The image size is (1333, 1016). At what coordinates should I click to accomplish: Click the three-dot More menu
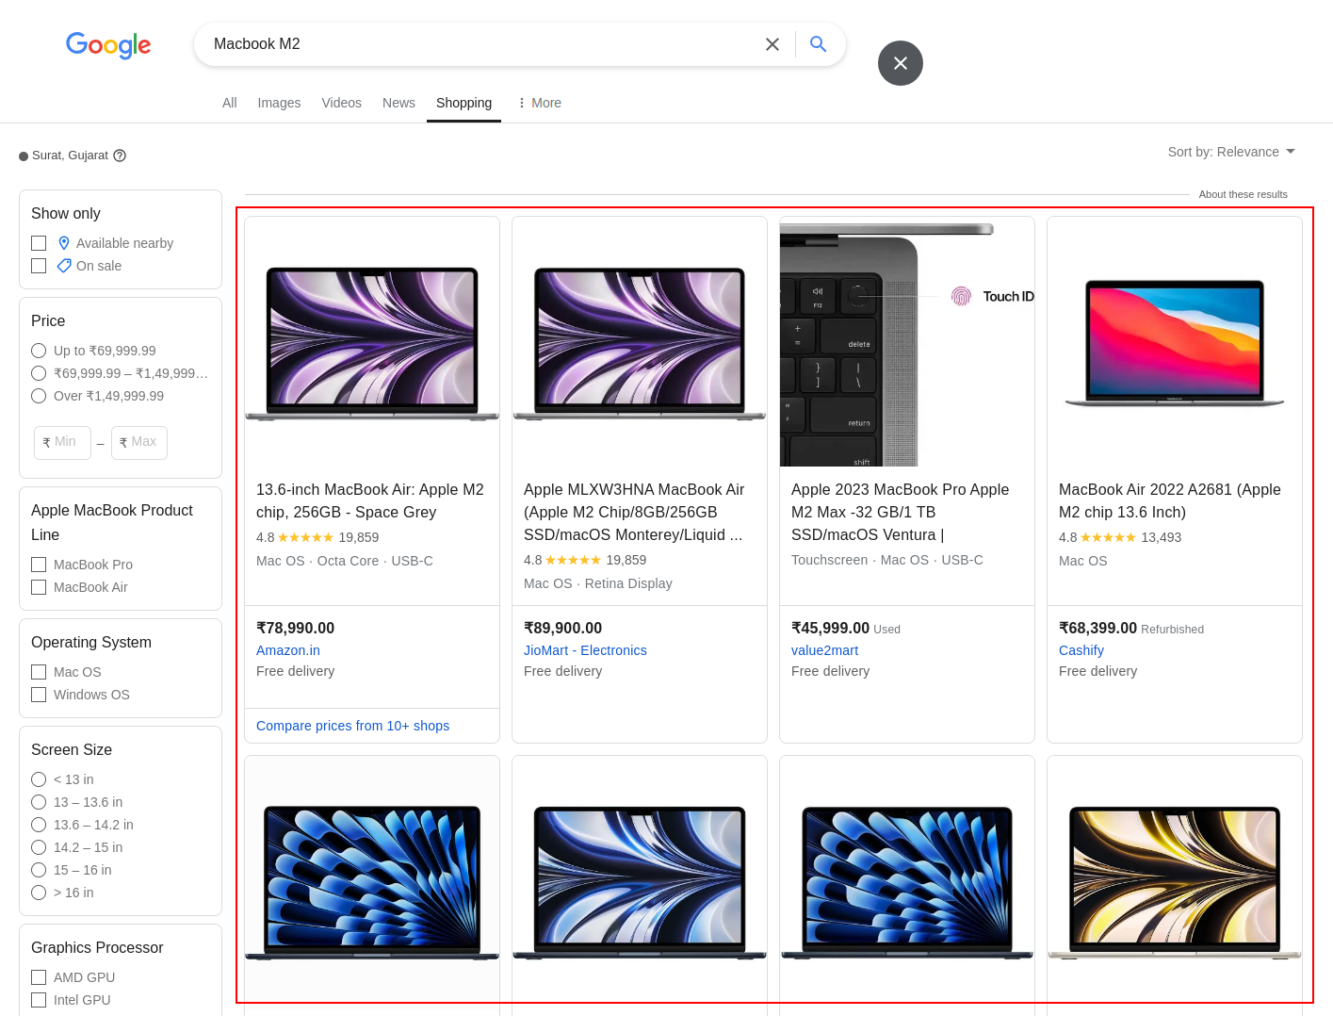click(539, 103)
